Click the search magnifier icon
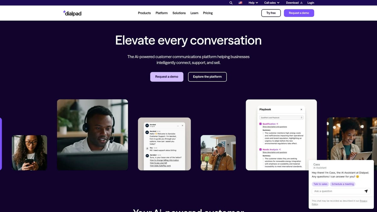Screen dimensions: 377x212 231,3
